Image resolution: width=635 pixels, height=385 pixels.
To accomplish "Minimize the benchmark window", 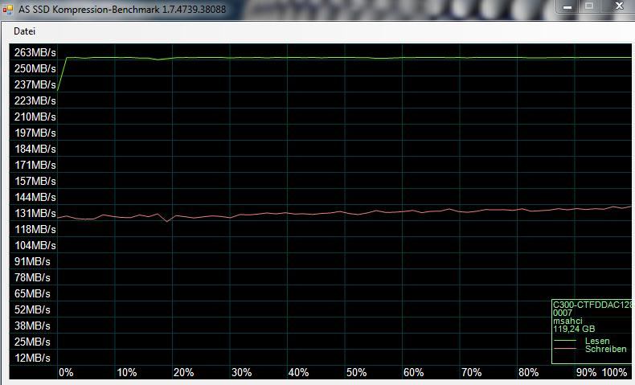I will [567, 6].
